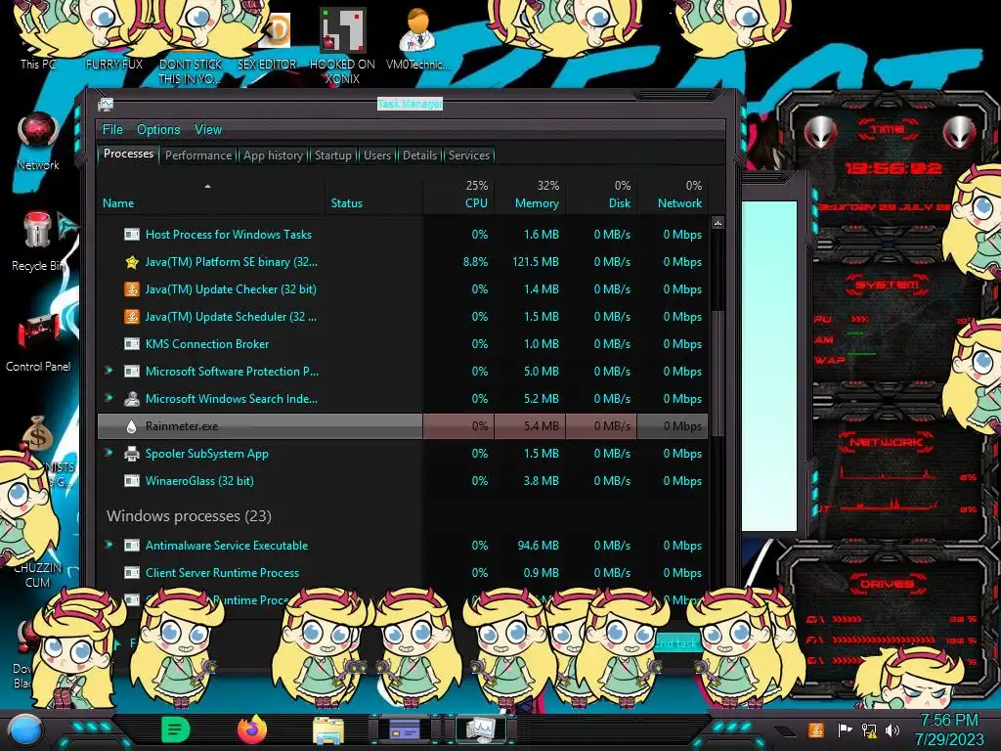Launch Firefox from the taskbar

tap(251, 729)
